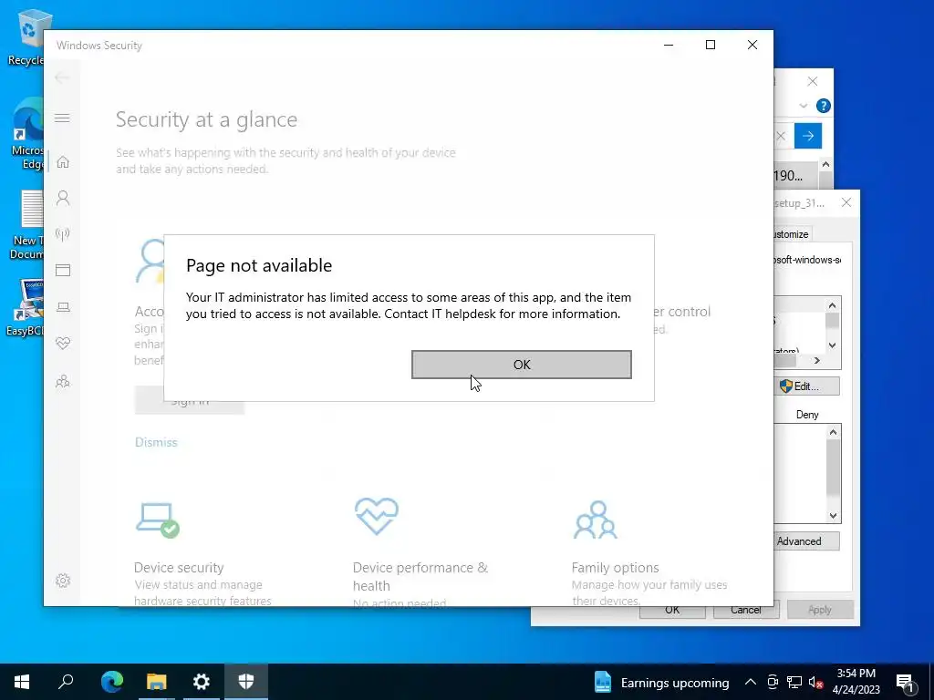The width and height of the screenshot is (934, 700).
Task: Open Settings from the taskbar
Action: click(202, 682)
